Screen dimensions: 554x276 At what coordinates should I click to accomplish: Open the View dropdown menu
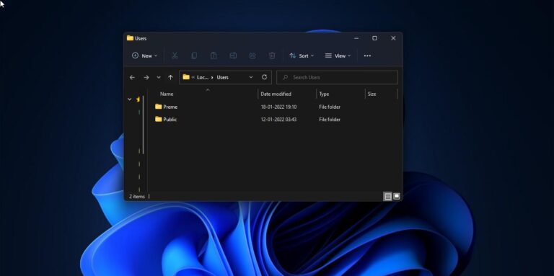[x=338, y=55]
